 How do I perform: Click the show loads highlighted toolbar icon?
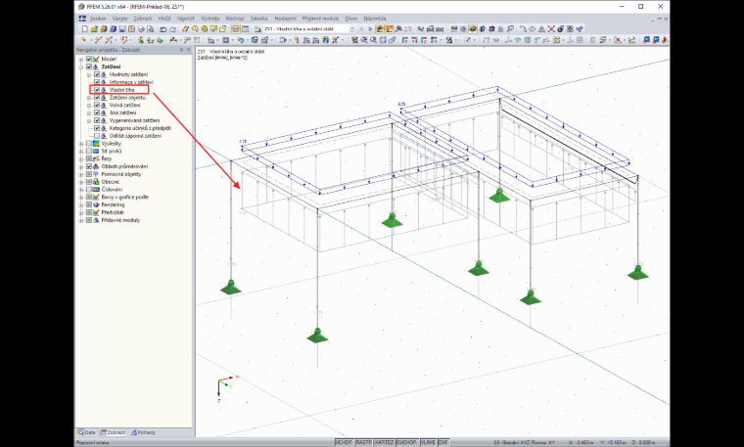(380, 29)
